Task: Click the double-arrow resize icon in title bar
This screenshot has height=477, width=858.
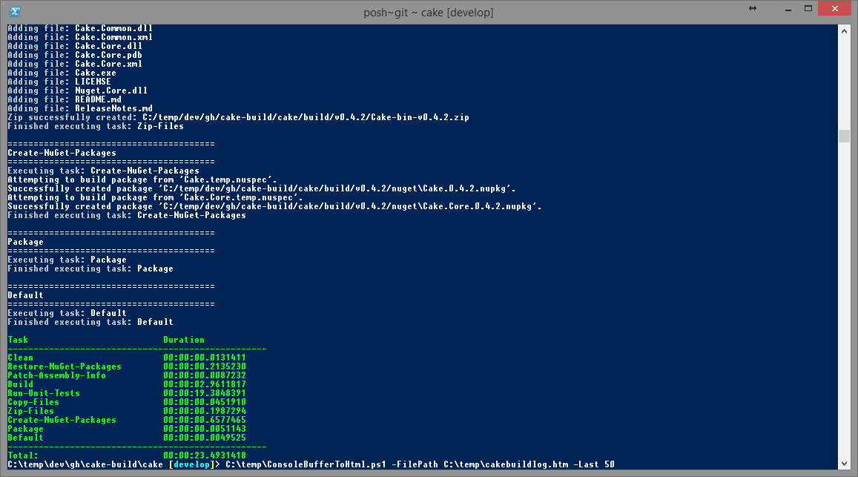Action: coord(753,8)
